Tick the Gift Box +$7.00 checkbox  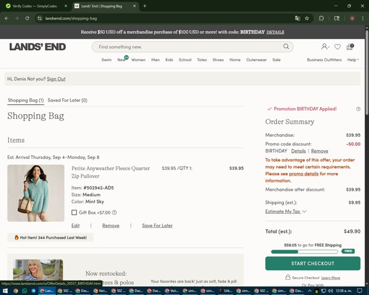click(x=74, y=213)
